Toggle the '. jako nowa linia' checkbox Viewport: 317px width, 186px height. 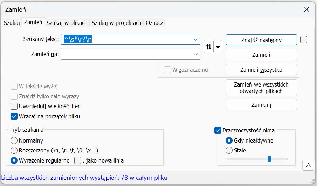(x=78, y=161)
